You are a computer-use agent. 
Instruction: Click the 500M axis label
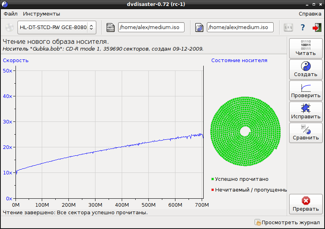coord(149,205)
